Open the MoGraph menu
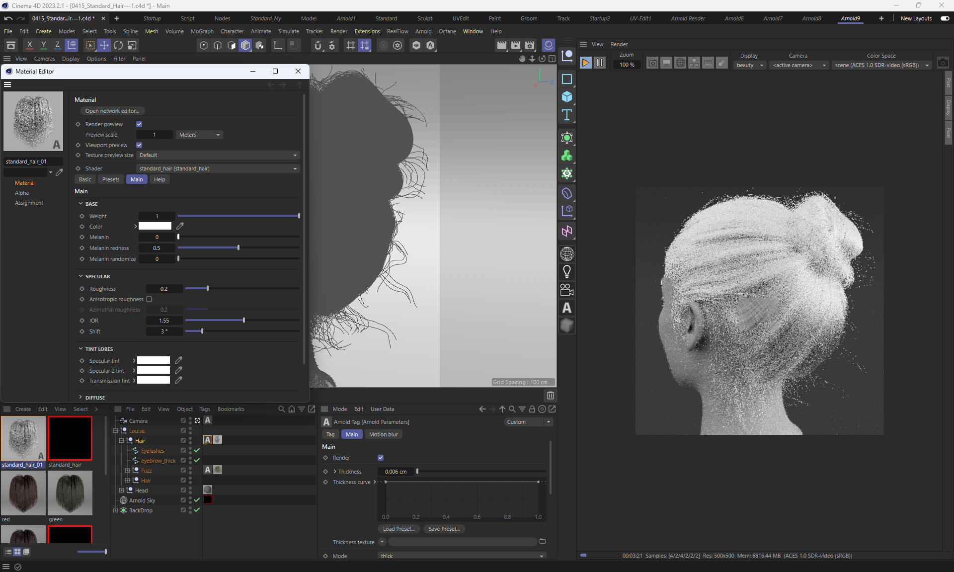954x572 pixels. (202, 31)
